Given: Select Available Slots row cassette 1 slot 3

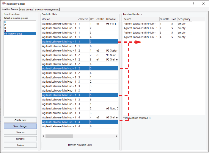Looking at the screenshot, I should [x=80, y=33].
